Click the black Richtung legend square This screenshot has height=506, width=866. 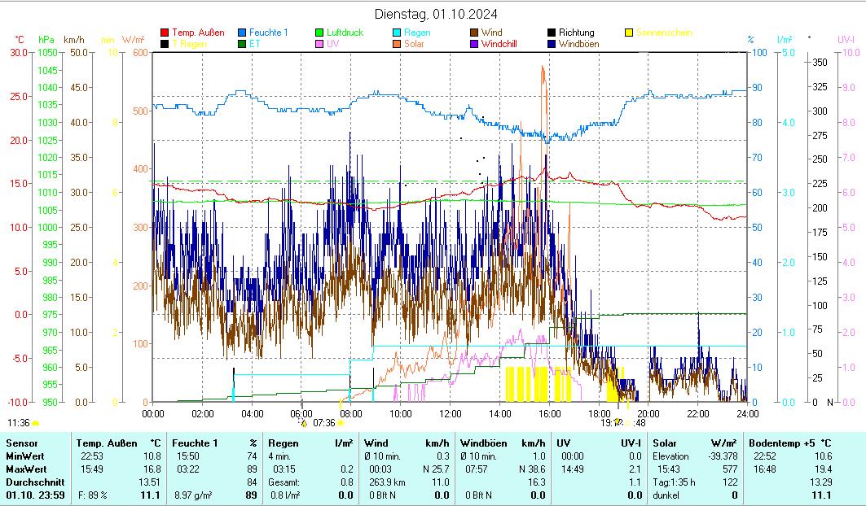click(x=552, y=33)
